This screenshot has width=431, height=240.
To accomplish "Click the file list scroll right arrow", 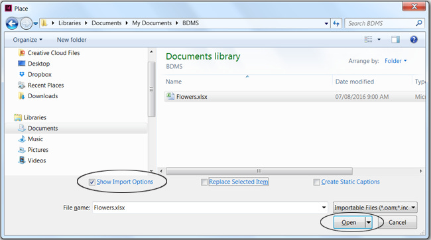I will 421,171.
